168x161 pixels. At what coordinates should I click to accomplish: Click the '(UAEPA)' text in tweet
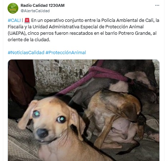pos(17,33)
